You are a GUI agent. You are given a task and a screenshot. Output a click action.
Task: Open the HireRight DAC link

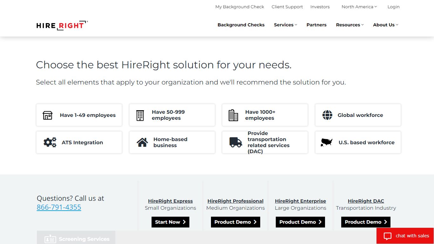[366, 201]
